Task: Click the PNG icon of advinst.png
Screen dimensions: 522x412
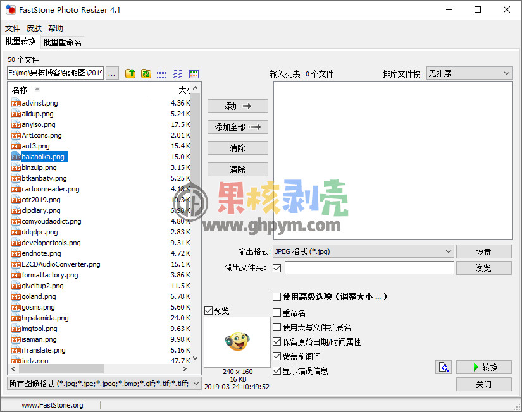Action: click(x=16, y=104)
